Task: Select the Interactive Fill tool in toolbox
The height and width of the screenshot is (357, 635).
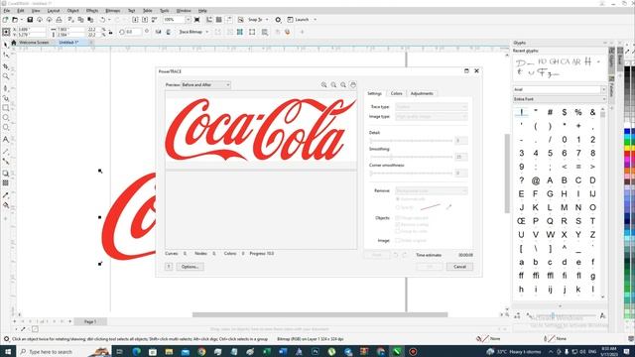Action: click(6, 205)
